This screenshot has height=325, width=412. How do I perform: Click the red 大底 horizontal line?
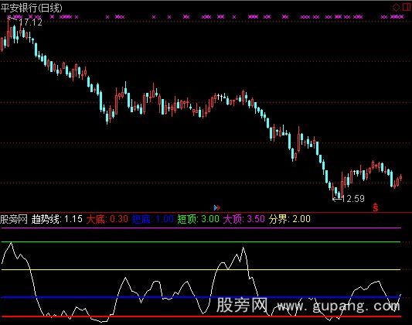[201, 316]
